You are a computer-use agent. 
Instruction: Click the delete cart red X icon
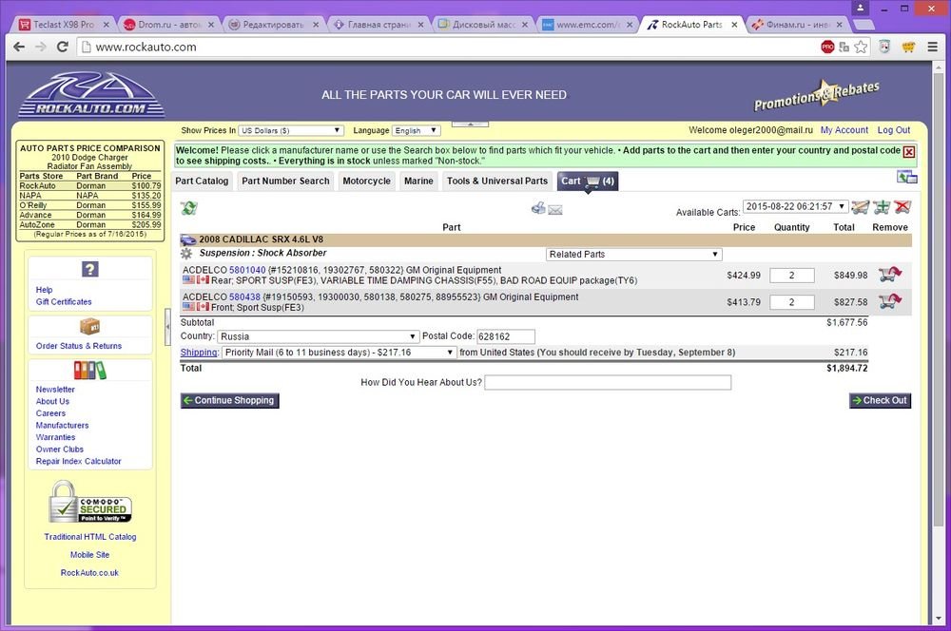[902, 207]
